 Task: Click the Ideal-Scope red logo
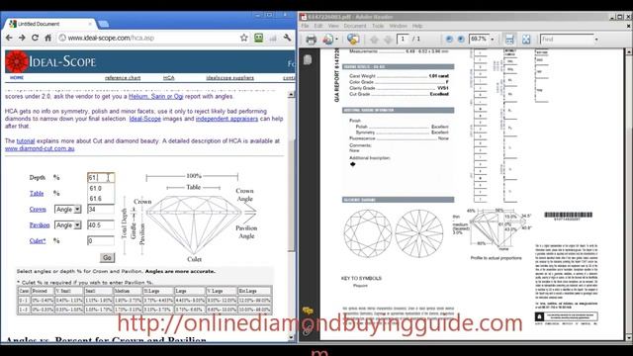(17, 61)
